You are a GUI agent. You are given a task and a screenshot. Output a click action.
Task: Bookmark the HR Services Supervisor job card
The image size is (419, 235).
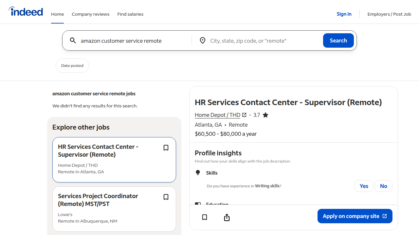pos(166,148)
